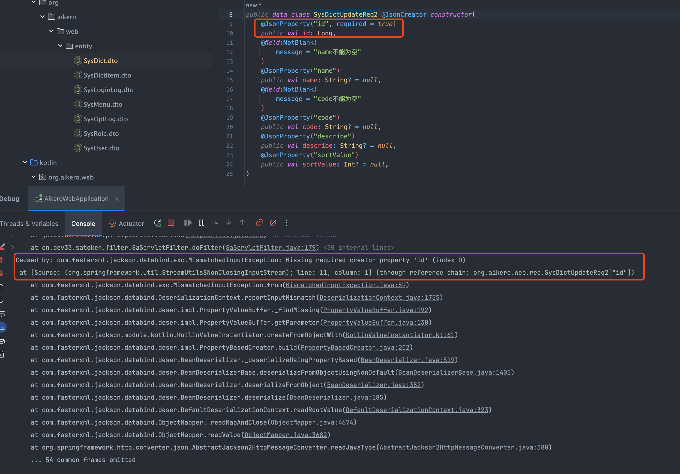Screen dimensions: 680x474
Task: Toggle scroll to end of console
Action: (2, 327)
